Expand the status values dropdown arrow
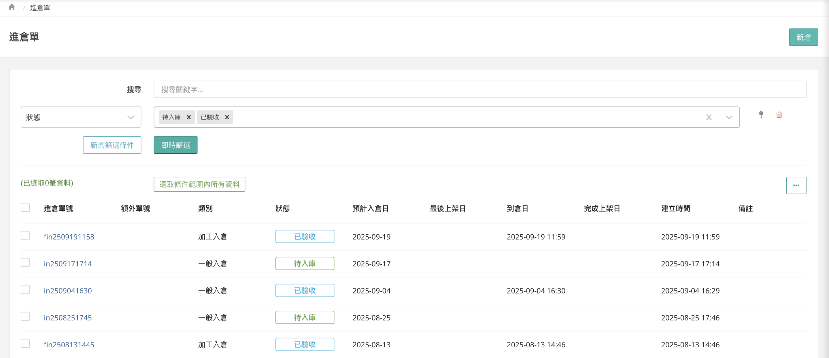 729,117
